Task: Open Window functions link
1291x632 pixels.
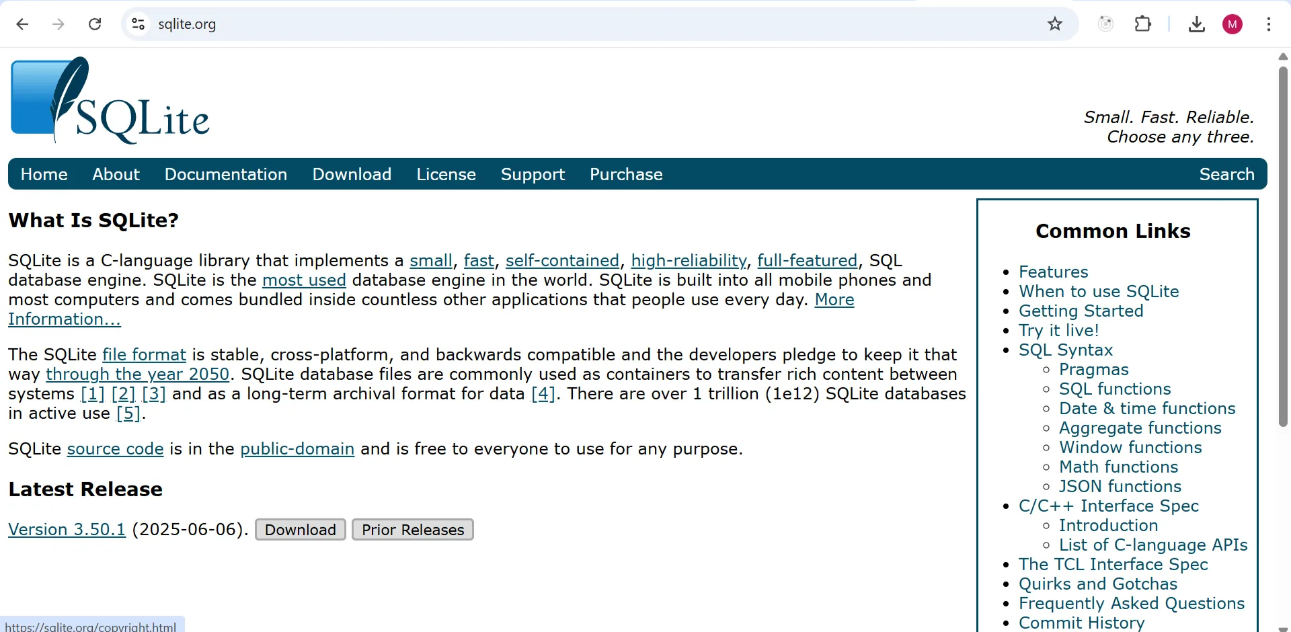Action: [1130, 447]
